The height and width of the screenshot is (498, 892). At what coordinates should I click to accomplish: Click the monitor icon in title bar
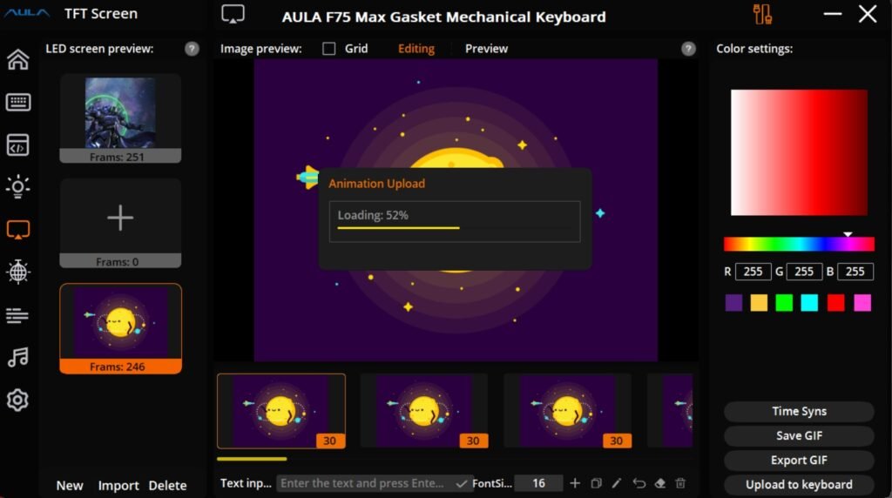click(x=233, y=14)
